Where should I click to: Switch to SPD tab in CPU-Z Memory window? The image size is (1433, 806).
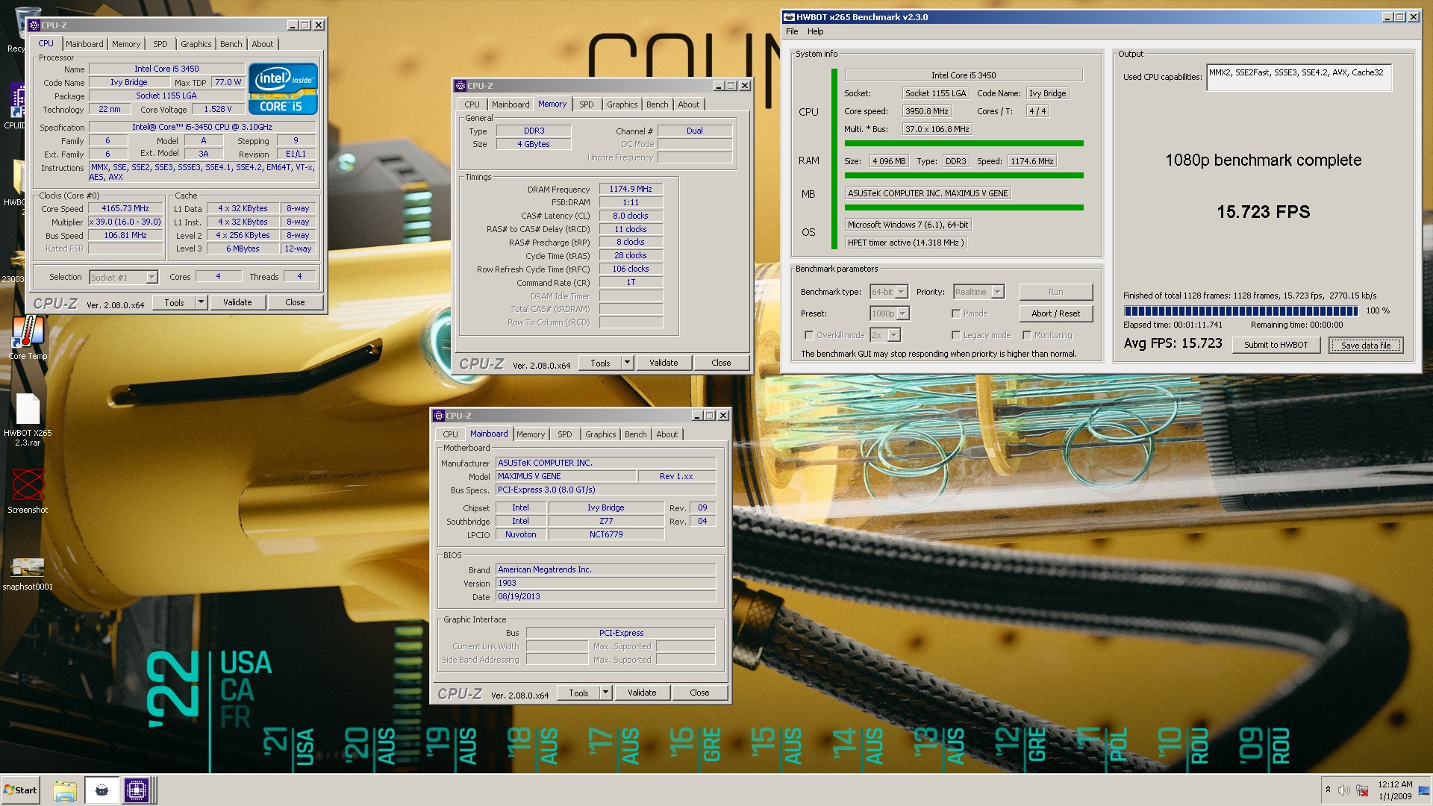tap(587, 104)
